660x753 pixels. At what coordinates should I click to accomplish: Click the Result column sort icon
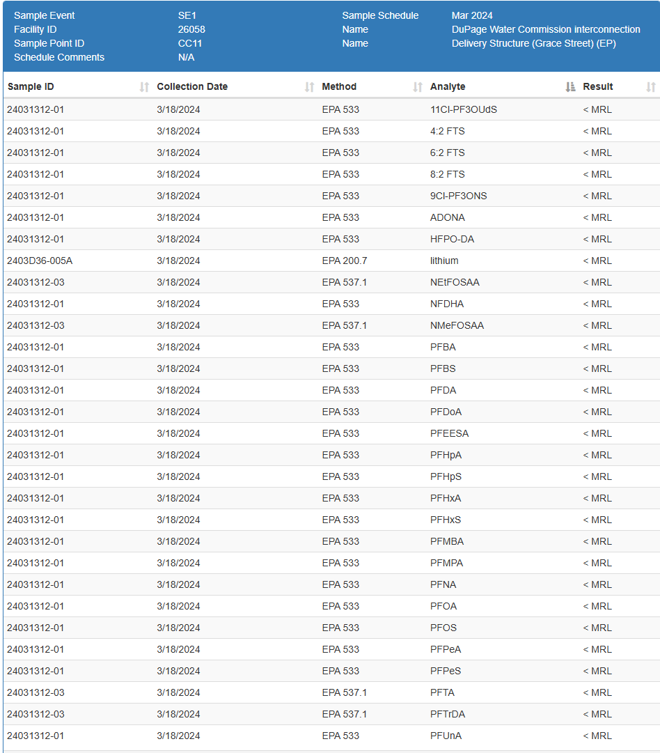pos(651,87)
